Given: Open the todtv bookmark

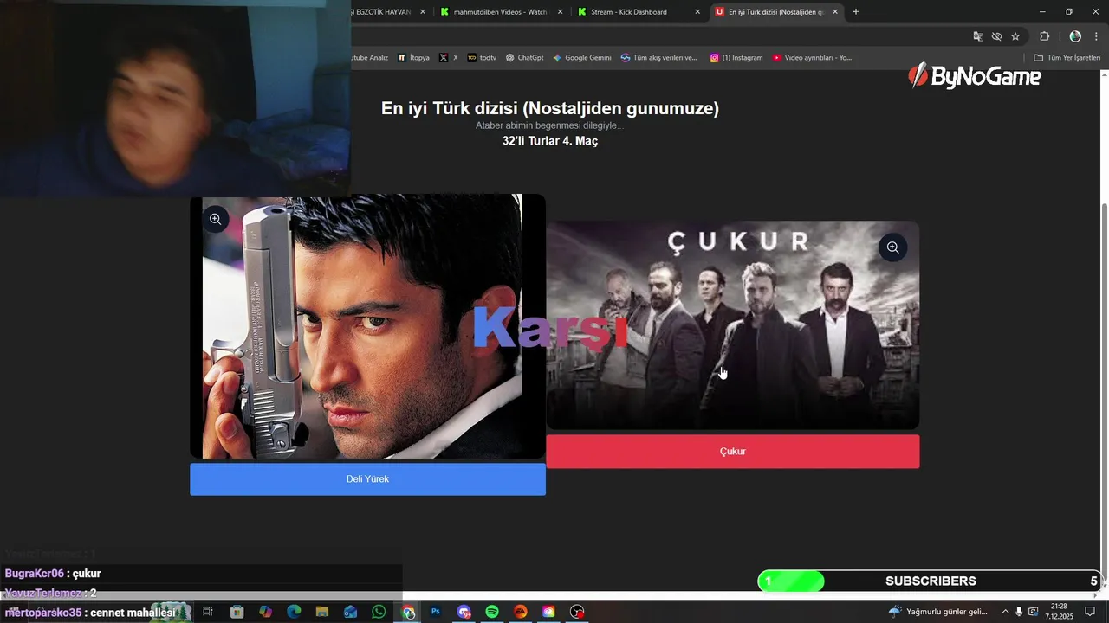Looking at the screenshot, I should point(482,58).
